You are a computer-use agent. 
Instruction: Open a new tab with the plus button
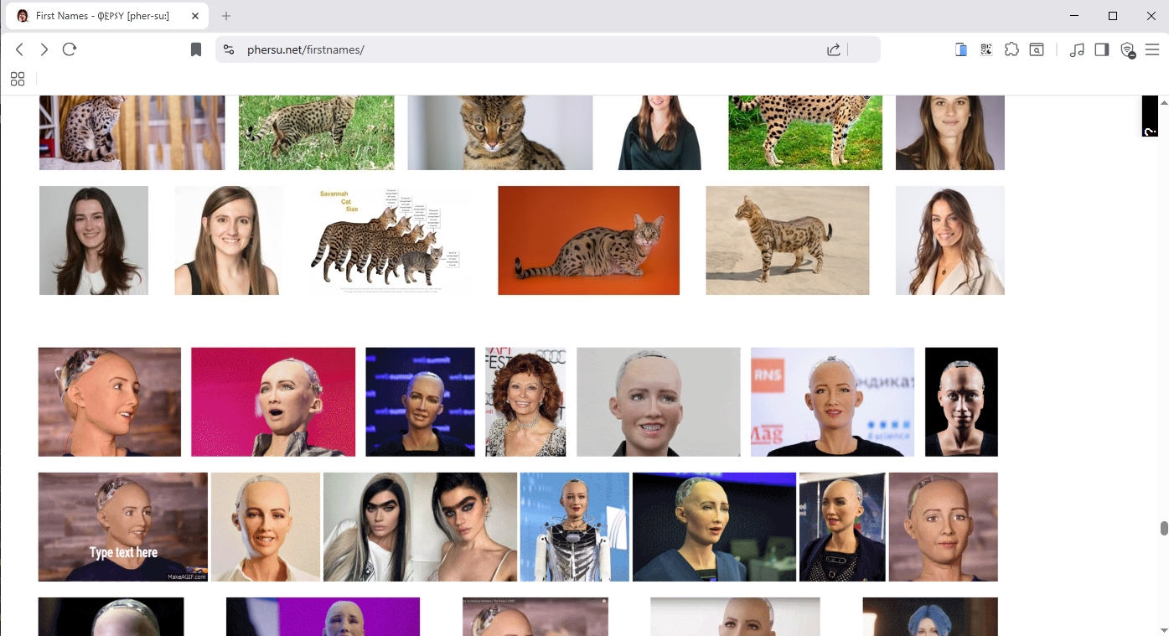pos(225,15)
